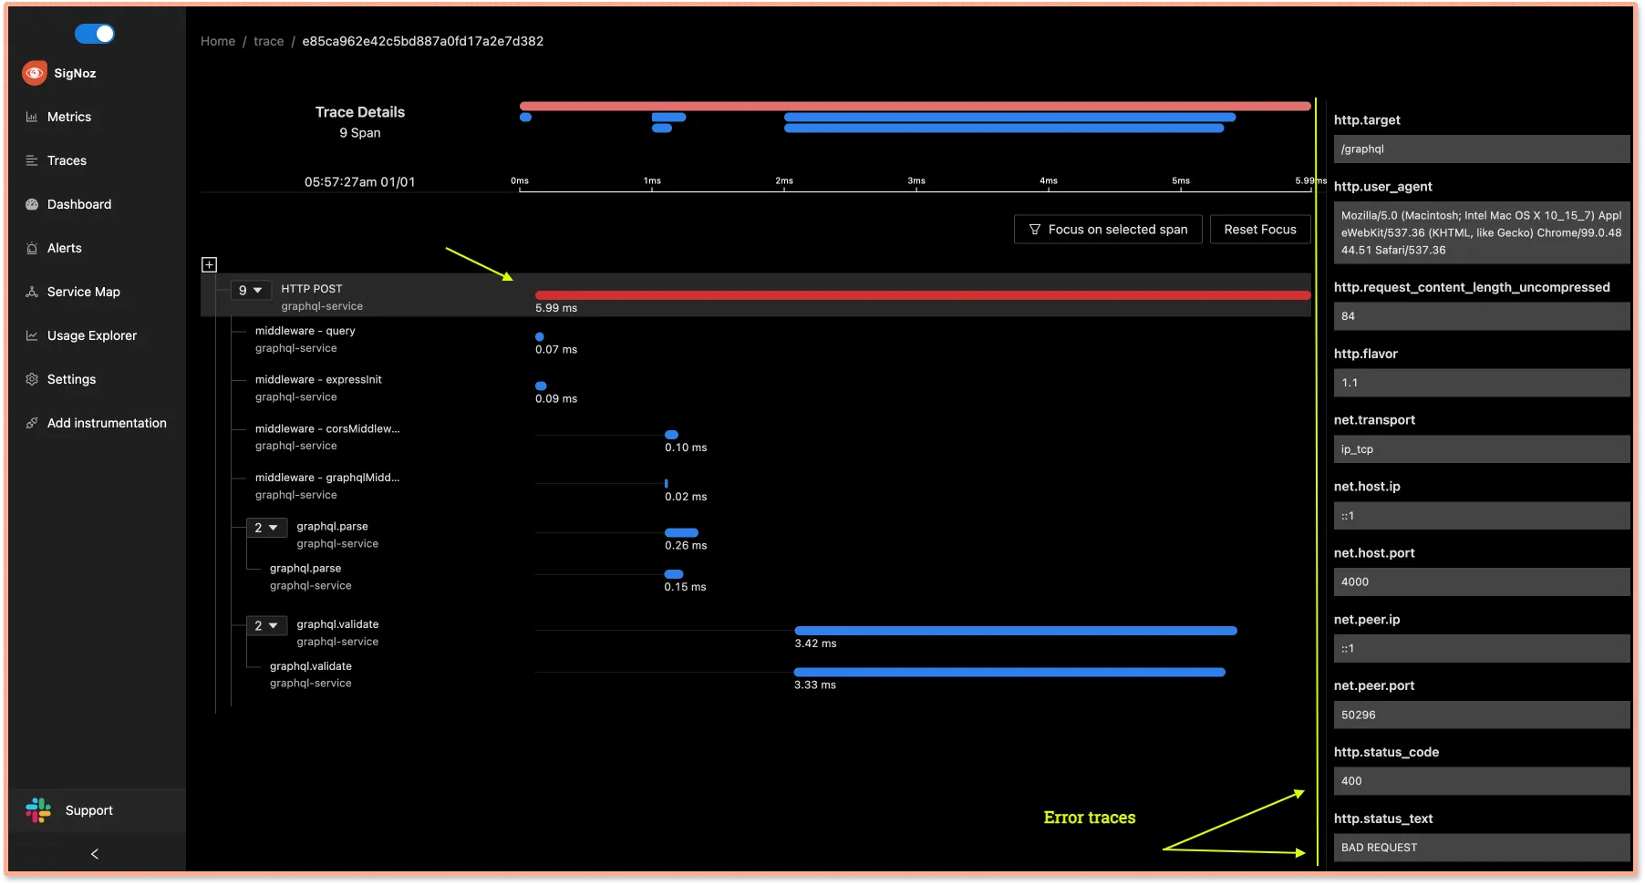The width and height of the screenshot is (1645, 885).
Task: Open the Dashboard page
Action: tap(79, 204)
